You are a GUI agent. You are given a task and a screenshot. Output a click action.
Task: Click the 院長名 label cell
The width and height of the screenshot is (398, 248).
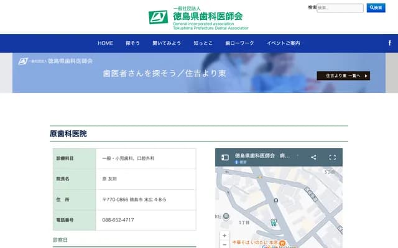point(75,179)
